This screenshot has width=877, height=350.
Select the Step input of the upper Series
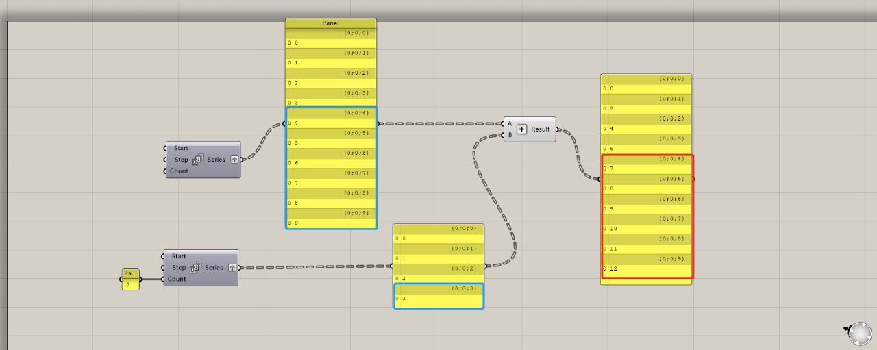181,160
